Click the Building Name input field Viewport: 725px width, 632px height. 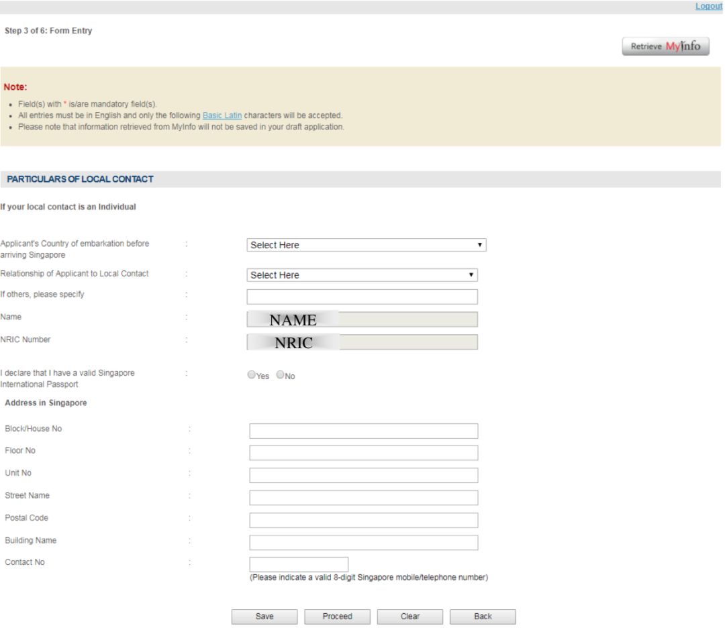[x=363, y=542]
